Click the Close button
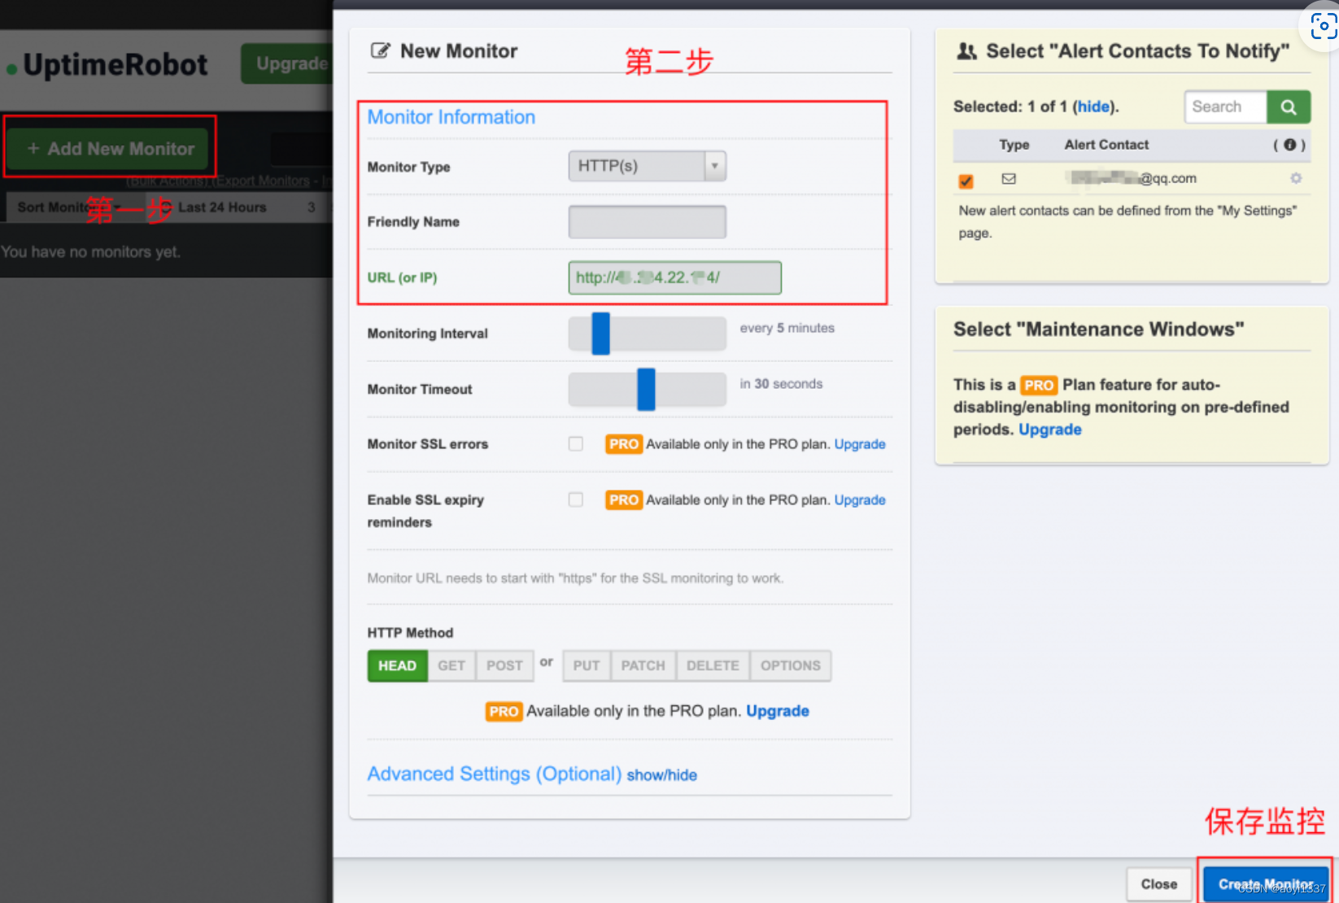Screen dimensions: 1339x903 pyautogui.click(x=1158, y=884)
